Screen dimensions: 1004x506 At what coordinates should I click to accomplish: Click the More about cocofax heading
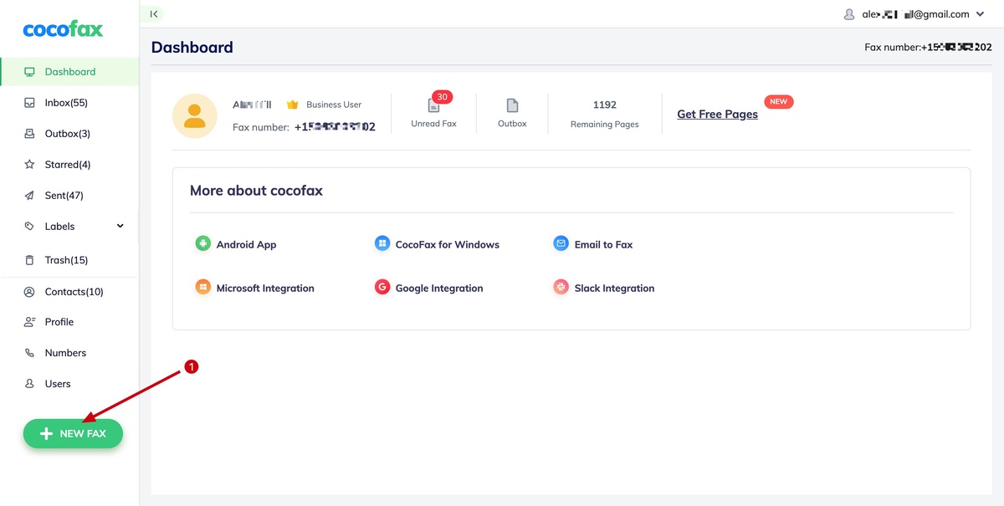click(x=256, y=191)
